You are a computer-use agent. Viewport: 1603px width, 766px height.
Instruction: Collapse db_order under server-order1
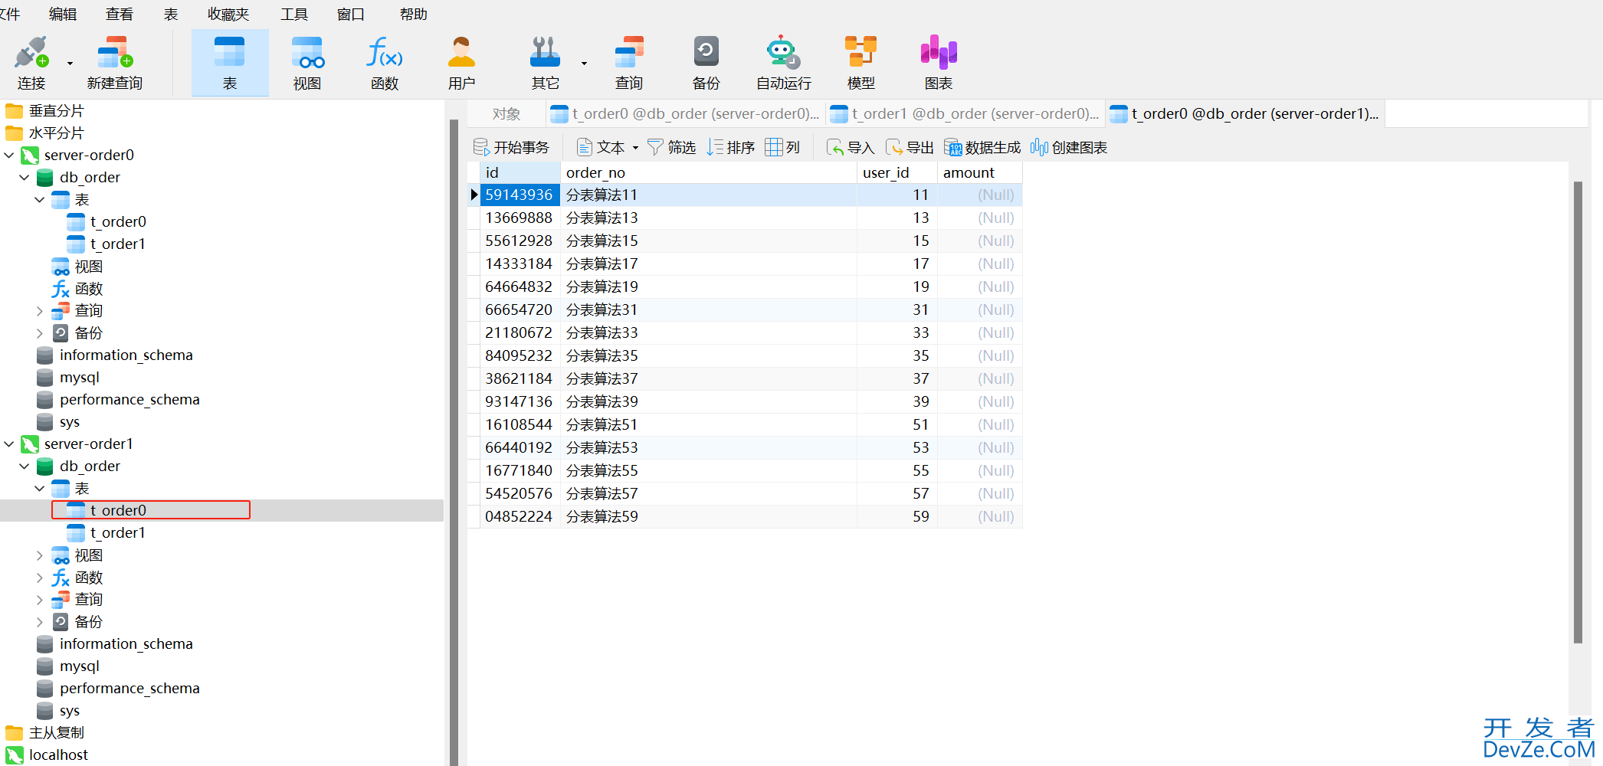click(x=25, y=466)
